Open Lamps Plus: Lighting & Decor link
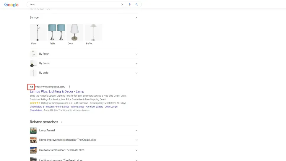The height and width of the screenshot is (161, 286). [57, 92]
